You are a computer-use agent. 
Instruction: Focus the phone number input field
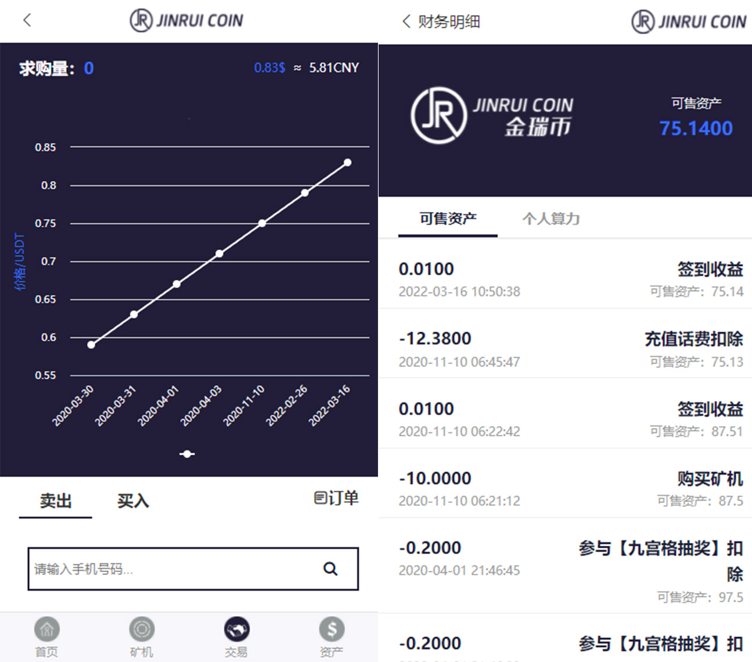point(193,569)
